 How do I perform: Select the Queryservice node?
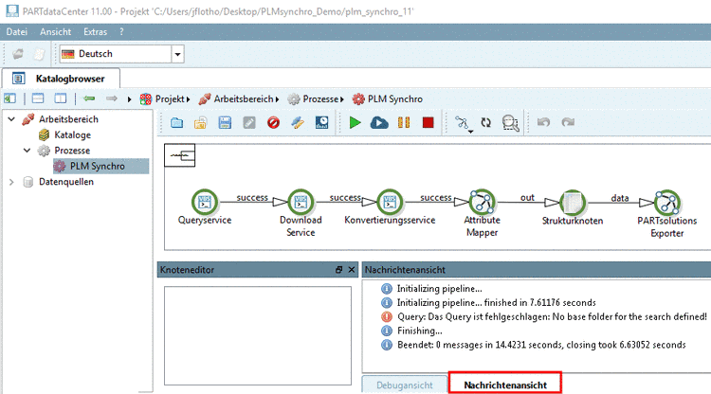click(x=205, y=202)
